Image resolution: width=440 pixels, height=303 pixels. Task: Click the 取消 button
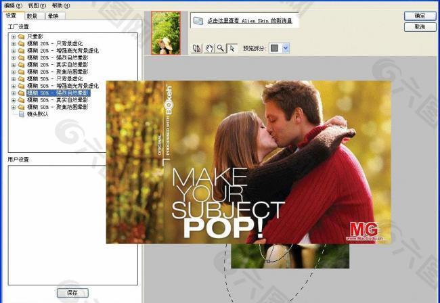click(x=420, y=27)
